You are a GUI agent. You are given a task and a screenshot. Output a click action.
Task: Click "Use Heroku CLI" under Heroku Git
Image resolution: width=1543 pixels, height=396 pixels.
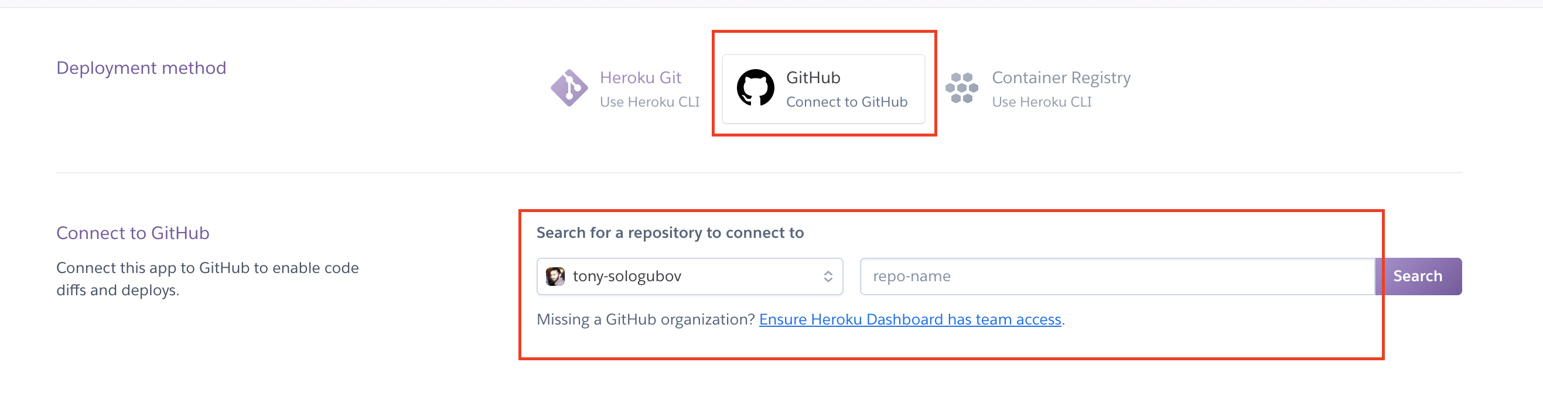(649, 103)
